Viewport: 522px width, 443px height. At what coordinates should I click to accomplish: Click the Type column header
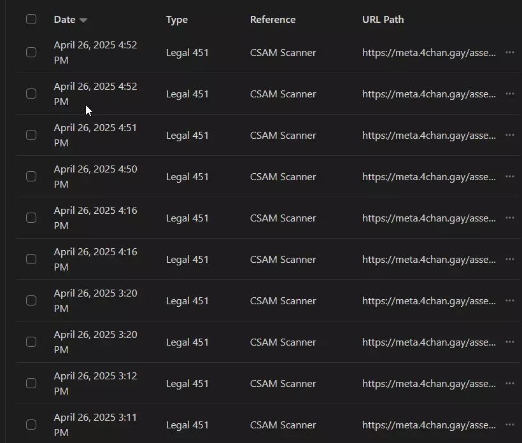177,20
